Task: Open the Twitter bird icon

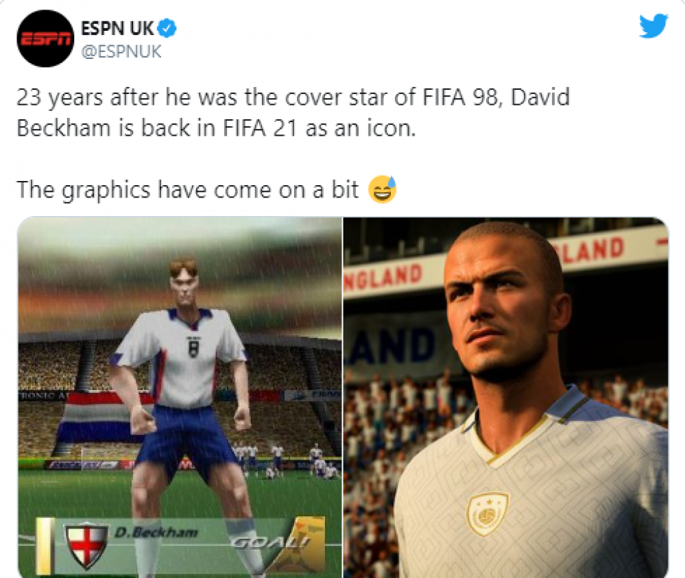Action: click(653, 26)
